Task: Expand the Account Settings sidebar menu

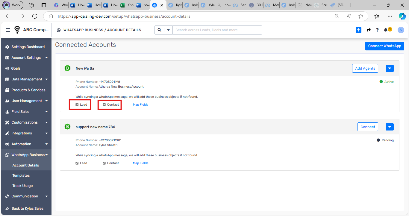Action: pyautogui.click(x=26, y=58)
